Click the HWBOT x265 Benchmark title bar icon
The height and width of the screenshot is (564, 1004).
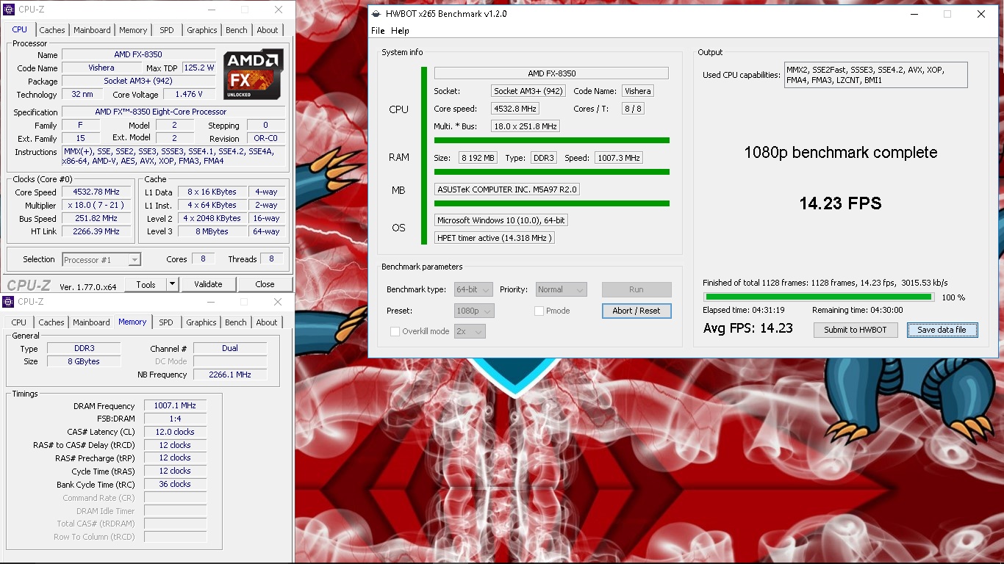point(376,13)
